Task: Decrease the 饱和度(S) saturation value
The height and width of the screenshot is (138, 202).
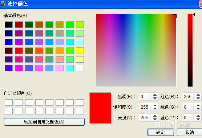Action: [x=155, y=109]
